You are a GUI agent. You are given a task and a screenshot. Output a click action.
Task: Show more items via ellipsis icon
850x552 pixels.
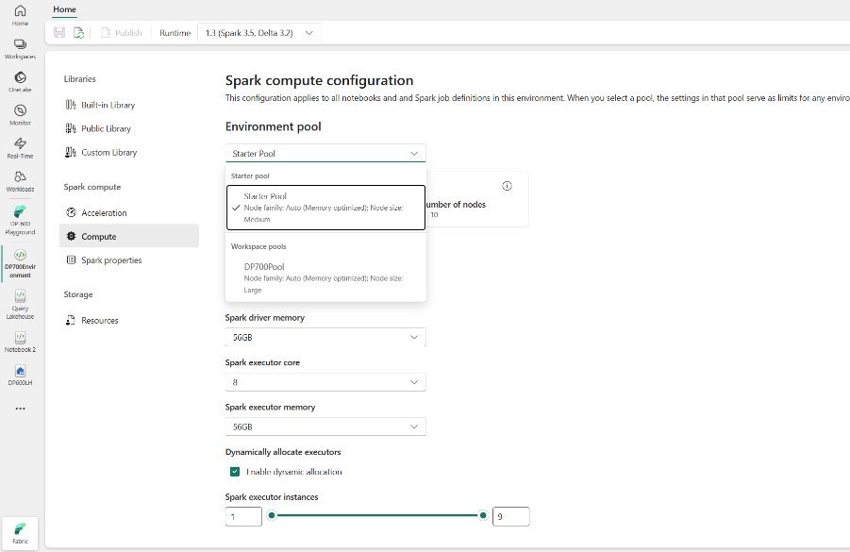coord(20,409)
